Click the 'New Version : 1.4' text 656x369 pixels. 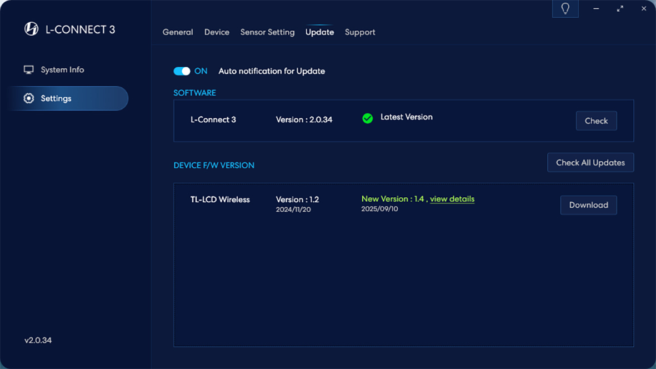[393, 199]
